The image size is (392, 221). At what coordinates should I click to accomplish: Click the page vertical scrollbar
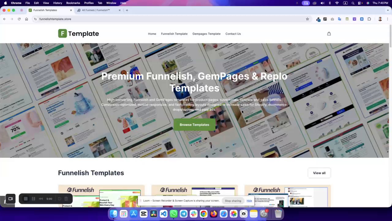tap(390, 36)
